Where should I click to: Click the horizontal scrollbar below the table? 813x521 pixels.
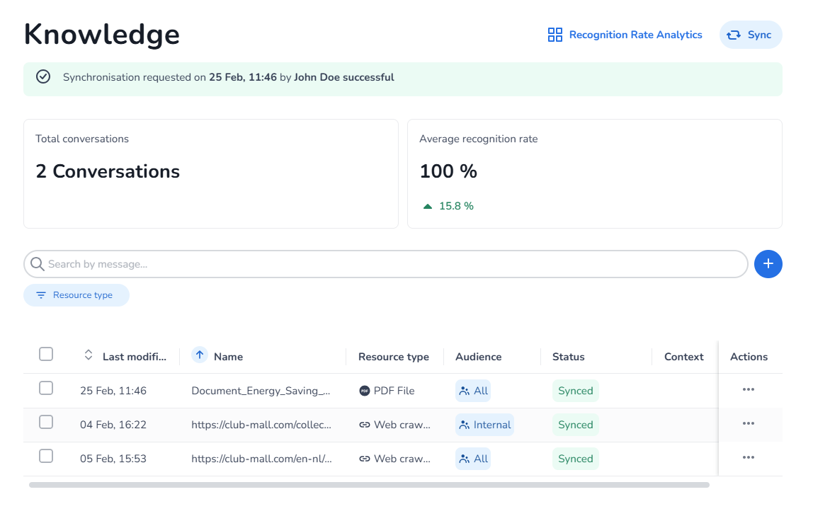(x=368, y=485)
